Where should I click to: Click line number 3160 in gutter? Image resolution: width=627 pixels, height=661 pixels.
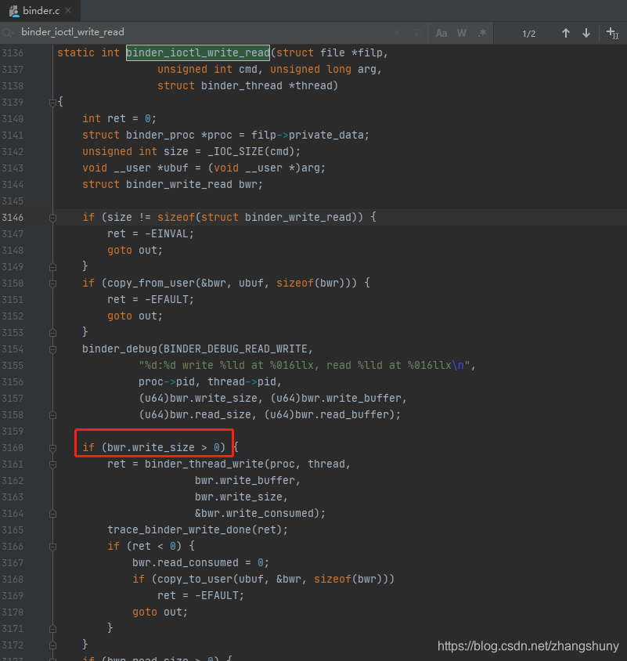(x=13, y=448)
